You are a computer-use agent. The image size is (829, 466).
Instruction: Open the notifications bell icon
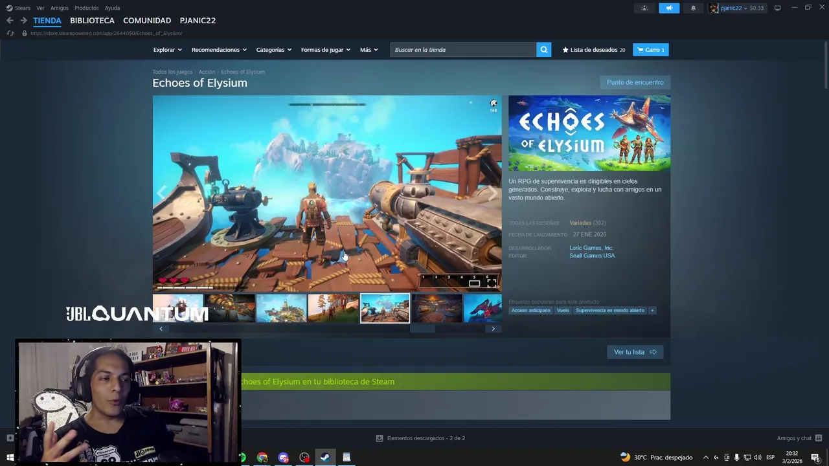[x=693, y=8]
